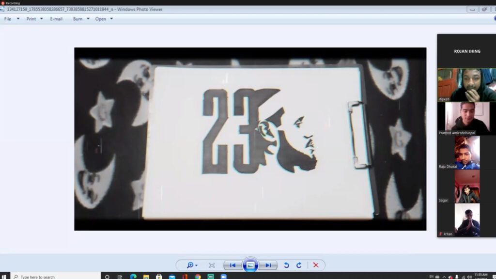496x279 pixels.
Task: Click the number 23 stencil photo
Action: [x=250, y=139]
